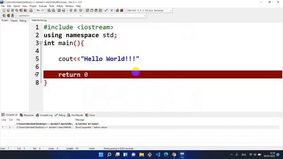Select the HelloWorld.cpp editor tab

pyautogui.click(x=39, y=20)
